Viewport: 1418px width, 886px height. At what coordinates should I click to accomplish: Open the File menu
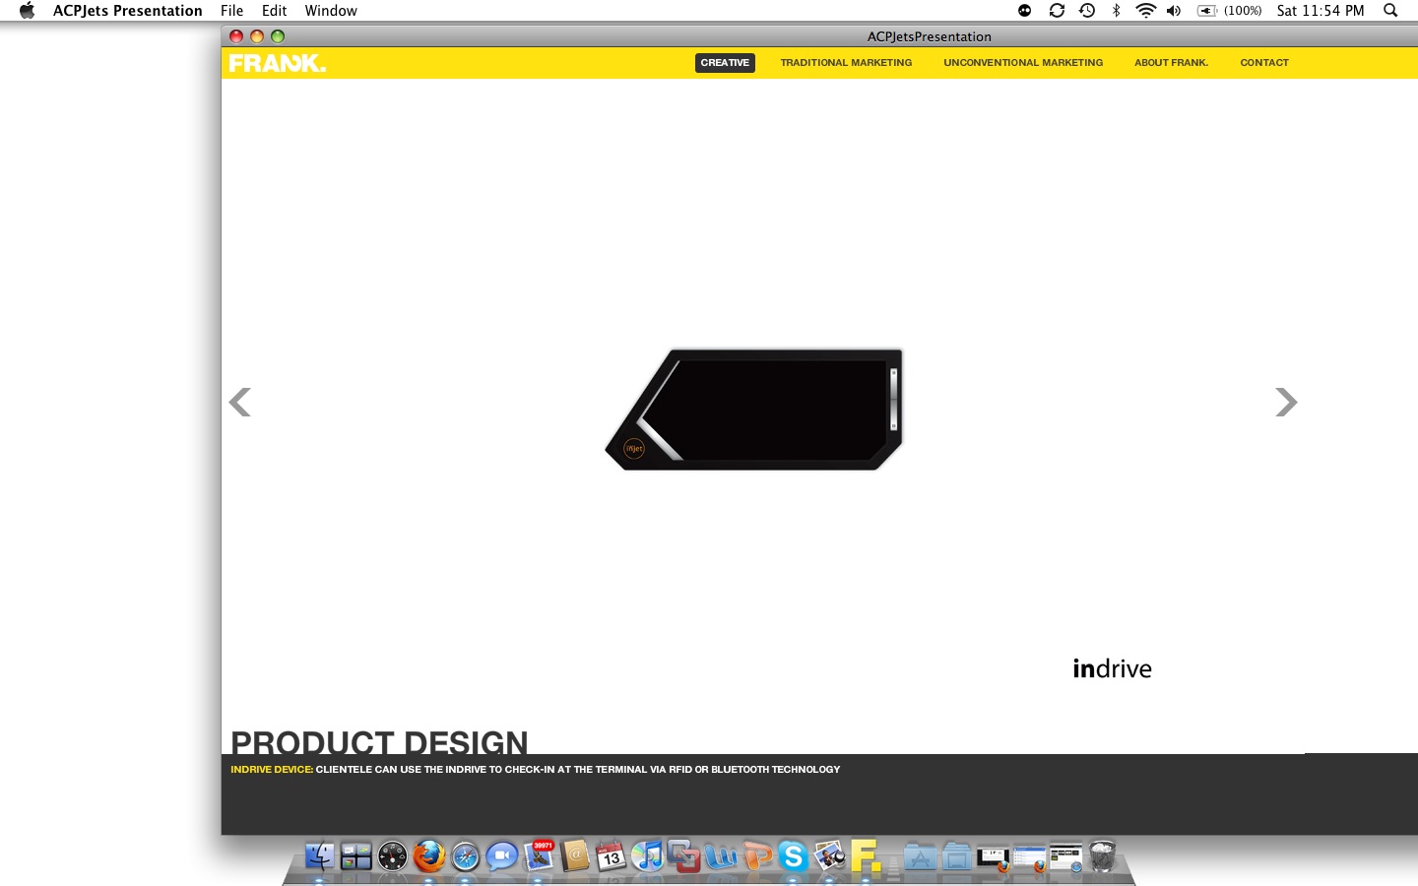[231, 11]
